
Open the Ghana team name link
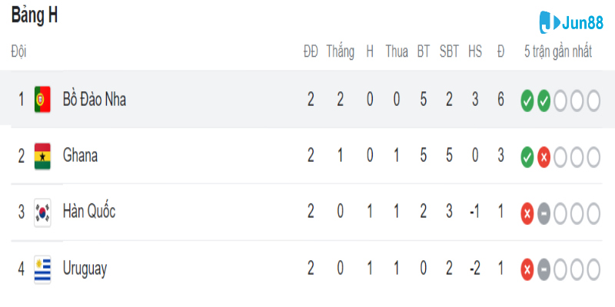tap(80, 156)
